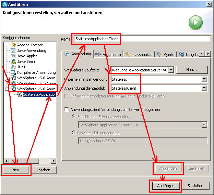Select WebSphere v6.0-Anwendung entry

point(37,89)
